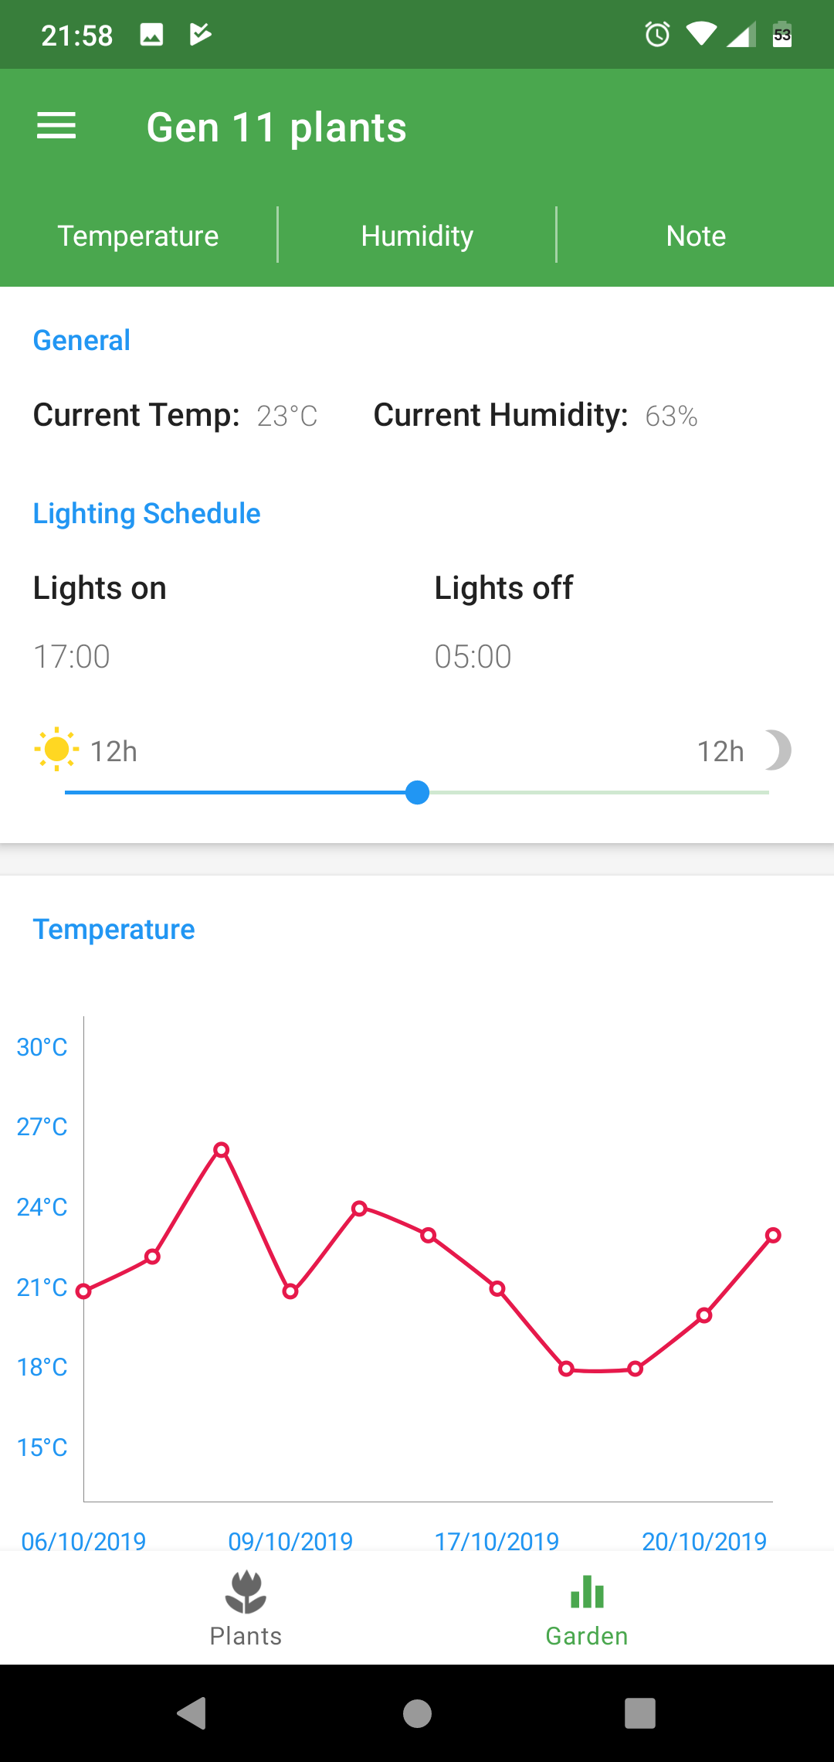Edit the Lights on time 17:00
The width and height of the screenshot is (834, 1762).
[72, 657]
